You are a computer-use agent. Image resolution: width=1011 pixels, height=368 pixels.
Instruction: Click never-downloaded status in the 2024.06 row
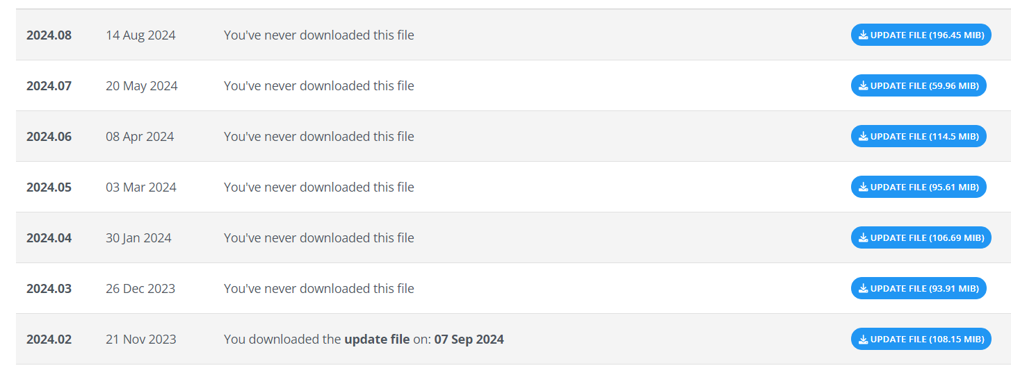coord(318,137)
